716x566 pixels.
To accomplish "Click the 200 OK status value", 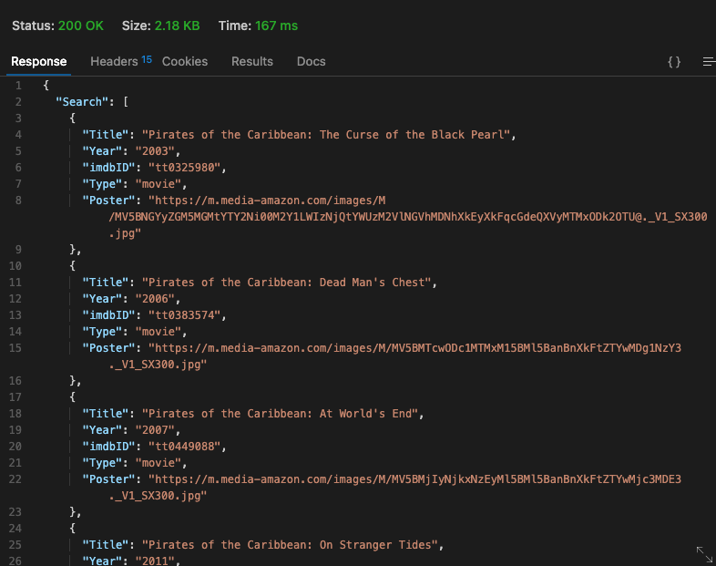I will pyautogui.click(x=81, y=26).
